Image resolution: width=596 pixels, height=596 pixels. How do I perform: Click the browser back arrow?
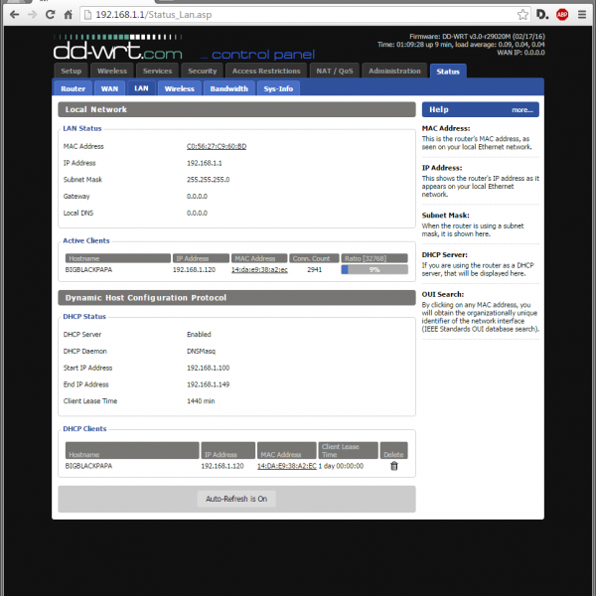[x=11, y=15]
